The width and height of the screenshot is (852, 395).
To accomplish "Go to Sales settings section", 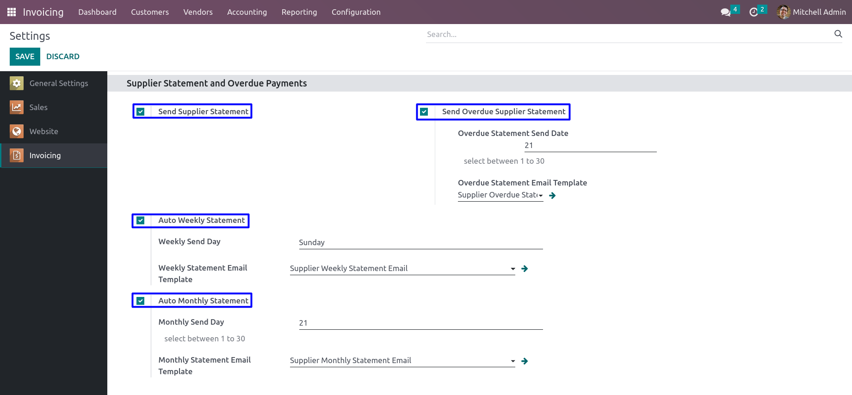I will pyautogui.click(x=54, y=107).
